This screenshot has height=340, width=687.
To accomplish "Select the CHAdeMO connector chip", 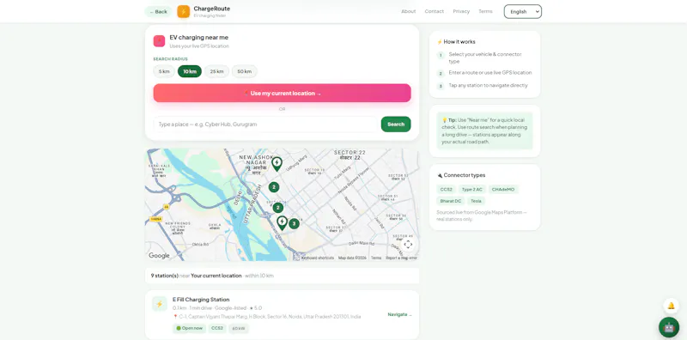I will [503, 189].
